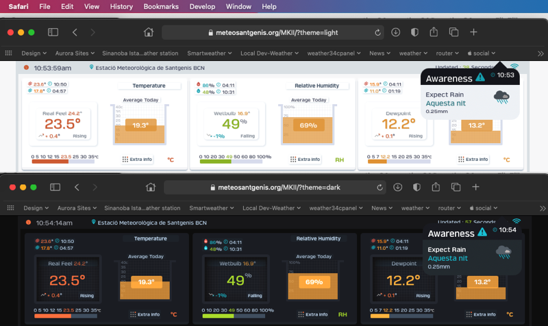
Task: Go back in the dark theme window
Action: point(77,187)
